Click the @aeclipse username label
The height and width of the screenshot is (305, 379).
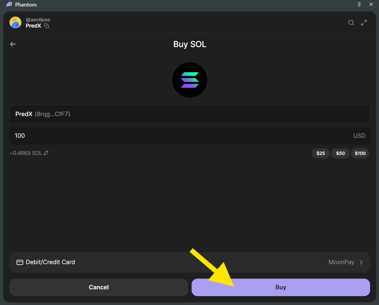point(38,20)
